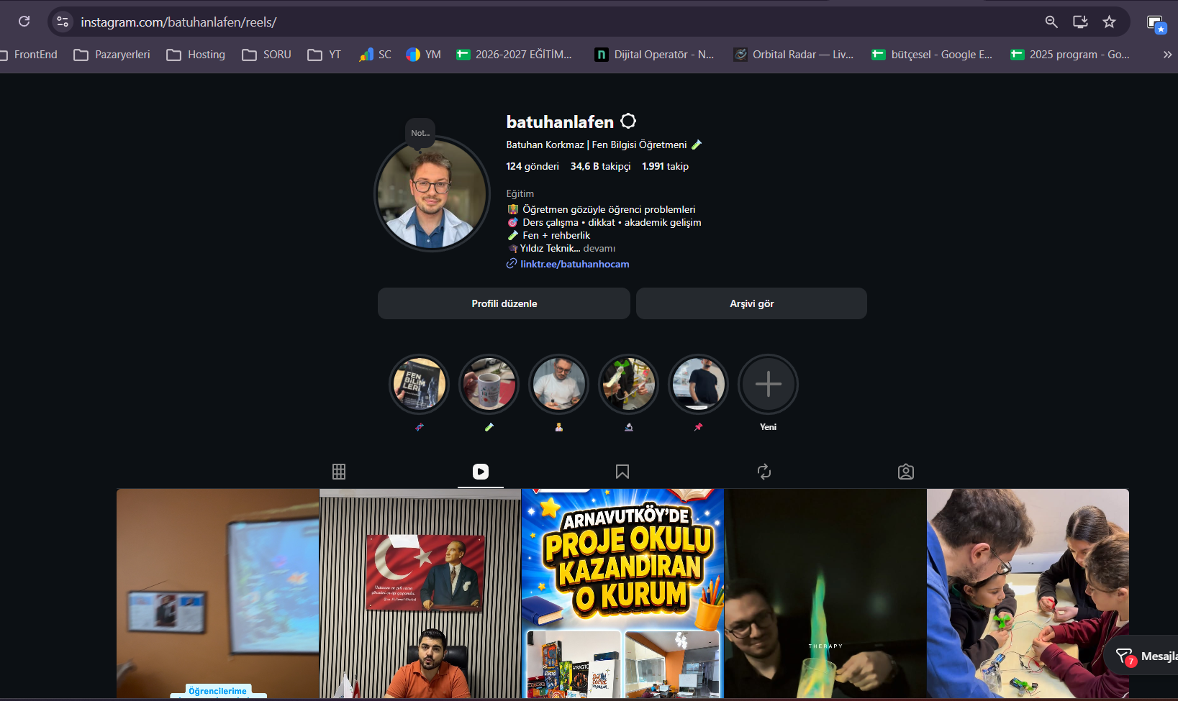
Task: Open the Dijital Operatör bookmark
Action: tap(654, 55)
